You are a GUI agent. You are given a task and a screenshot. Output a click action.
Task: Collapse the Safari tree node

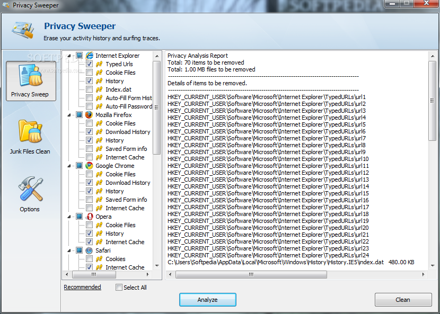pos(69,250)
